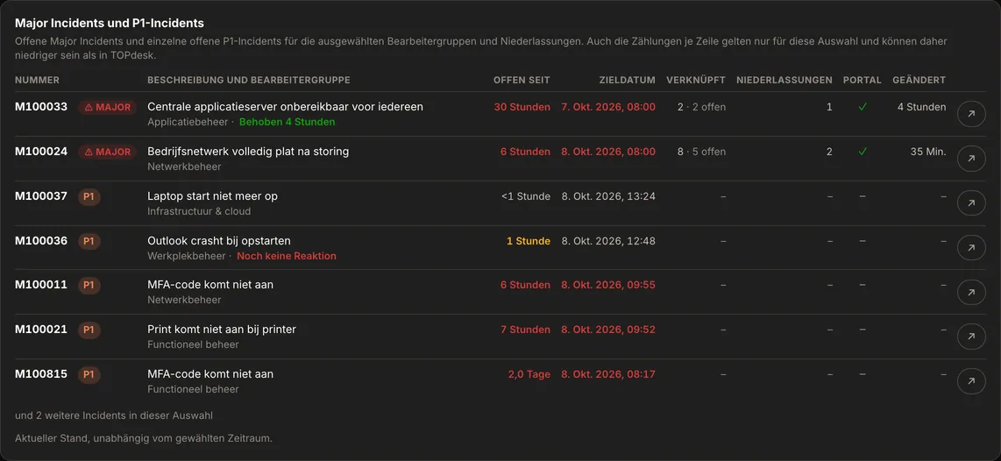Screen dimensions: 1001x461
Task: Open incident M100011 via its arrow icon
Action: [971, 292]
